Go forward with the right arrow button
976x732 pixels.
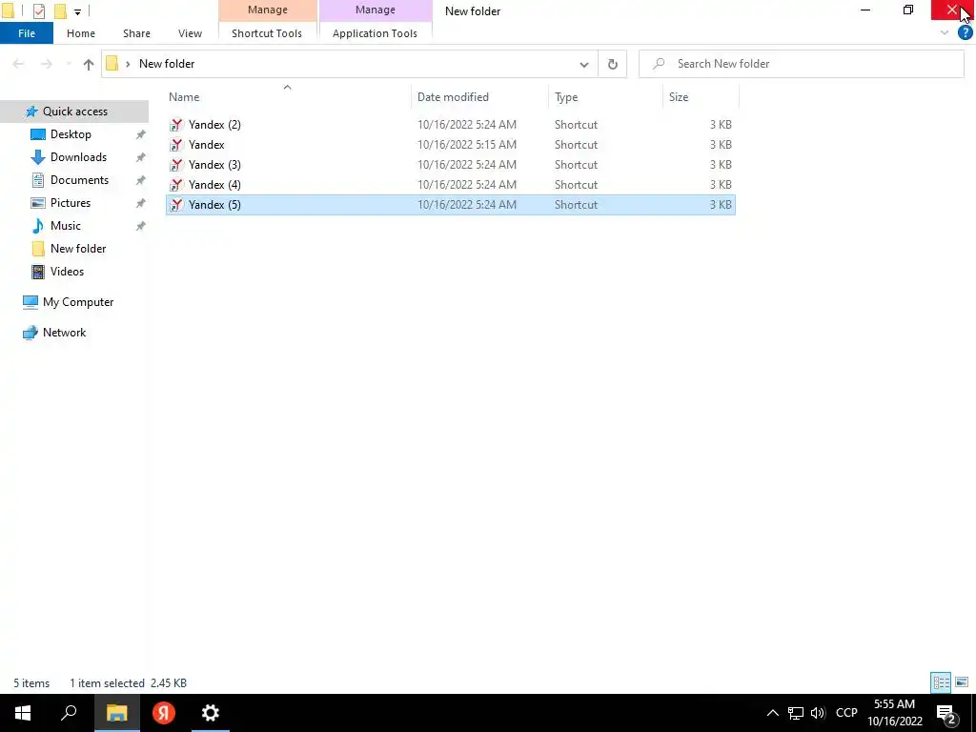coord(47,64)
